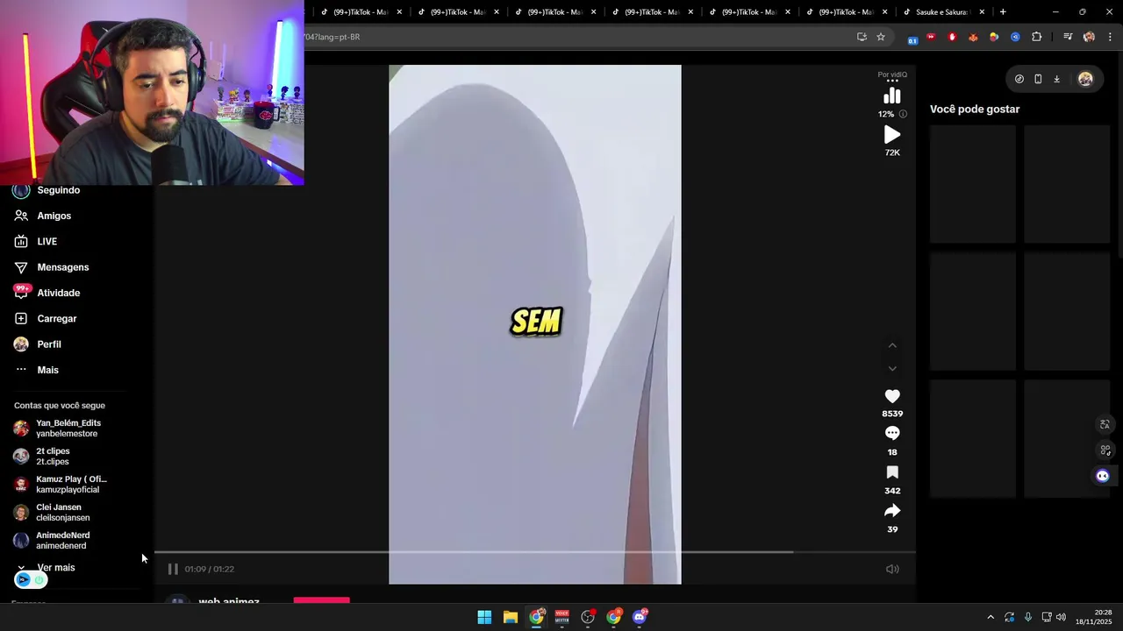1123x631 pixels.
Task: Click the red hand blocker extension
Action: click(x=952, y=37)
